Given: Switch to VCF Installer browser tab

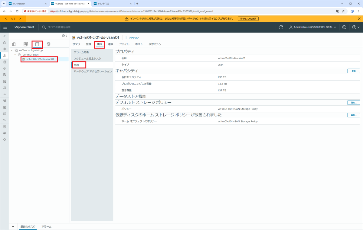Looking at the screenshot, I should pyautogui.click(x=27, y=4).
